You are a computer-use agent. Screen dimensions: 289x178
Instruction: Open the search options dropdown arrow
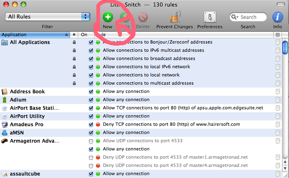click(237, 17)
